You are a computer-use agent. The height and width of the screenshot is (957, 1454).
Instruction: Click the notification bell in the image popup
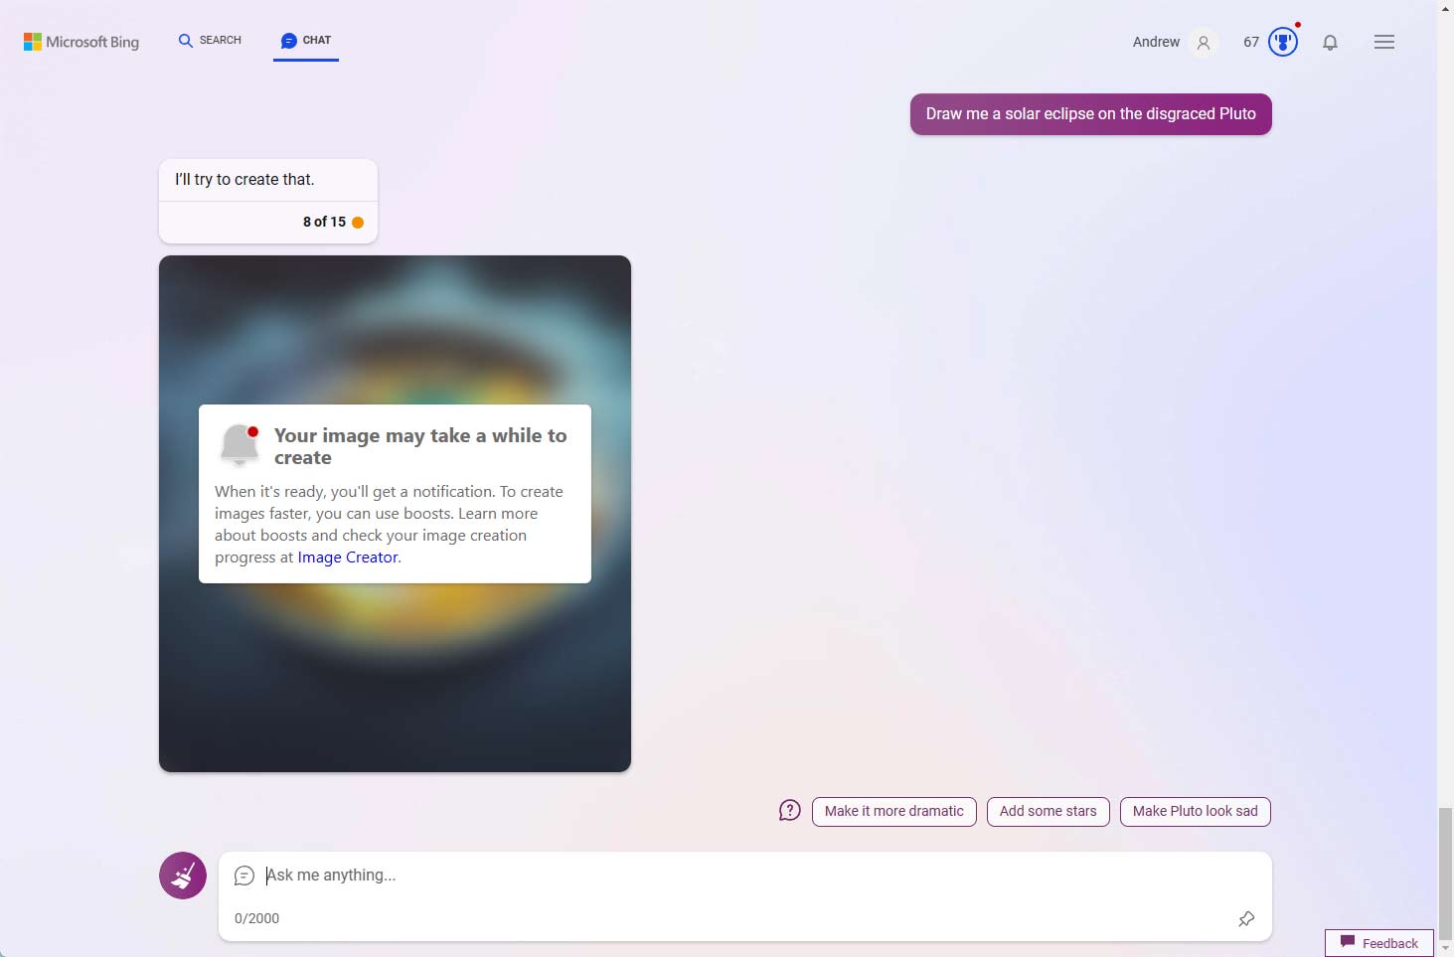point(239,445)
